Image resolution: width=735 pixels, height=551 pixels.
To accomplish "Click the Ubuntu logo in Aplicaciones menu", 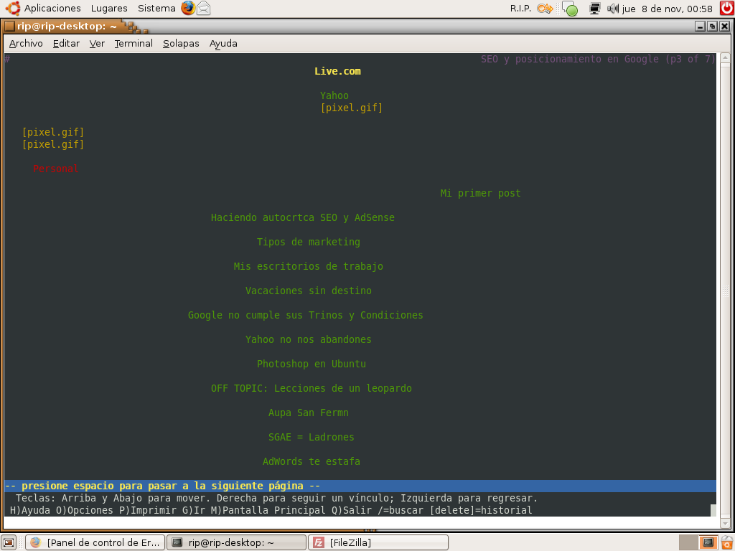I will 13,8.
